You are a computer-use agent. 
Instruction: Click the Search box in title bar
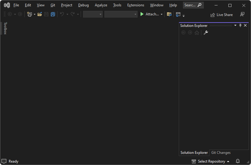click(x=193, y=5)
